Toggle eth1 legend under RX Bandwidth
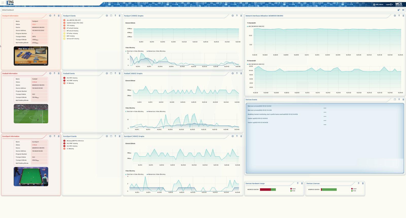The width and height of the screenshot is (406, 218). [x=256, y=64]
